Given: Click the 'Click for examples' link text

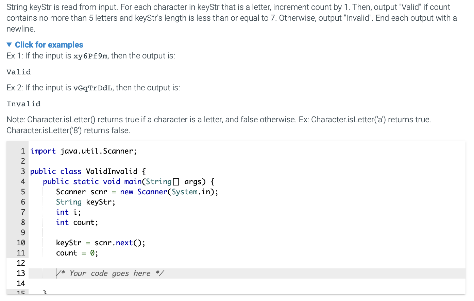Looking at the screenshot, I should pyautogui.click(x=49, y=45).
